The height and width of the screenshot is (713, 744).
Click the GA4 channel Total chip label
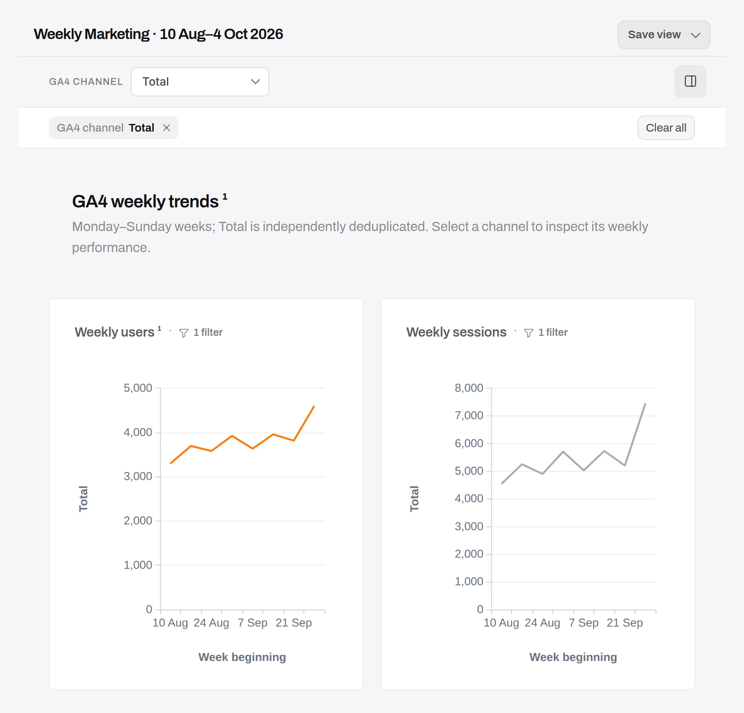click(106, 128)
